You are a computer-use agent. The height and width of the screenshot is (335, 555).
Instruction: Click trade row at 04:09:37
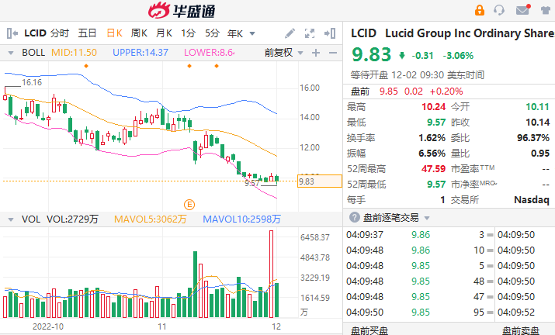[420, 234]
